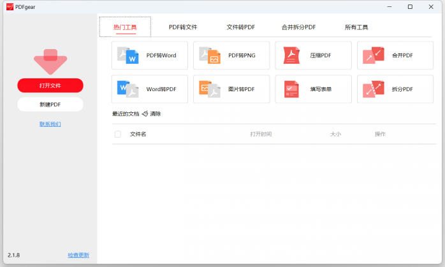This screenshot has height=267, width=445.
Task: Open the 填写表单 tool label
Action: click(321, 89)
